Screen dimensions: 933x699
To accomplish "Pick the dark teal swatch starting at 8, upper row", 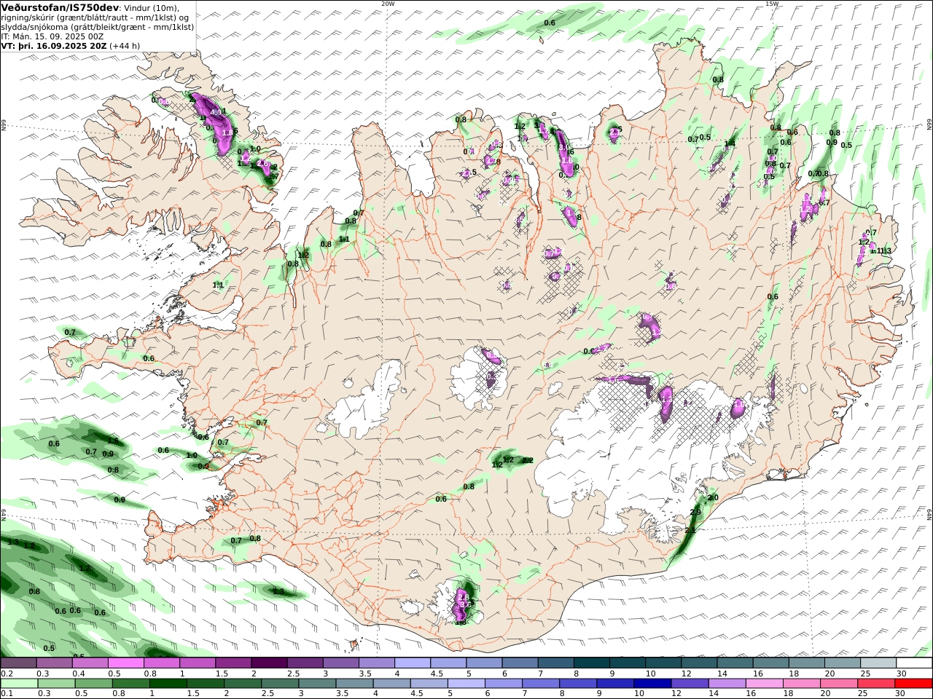I will point(591,663).
